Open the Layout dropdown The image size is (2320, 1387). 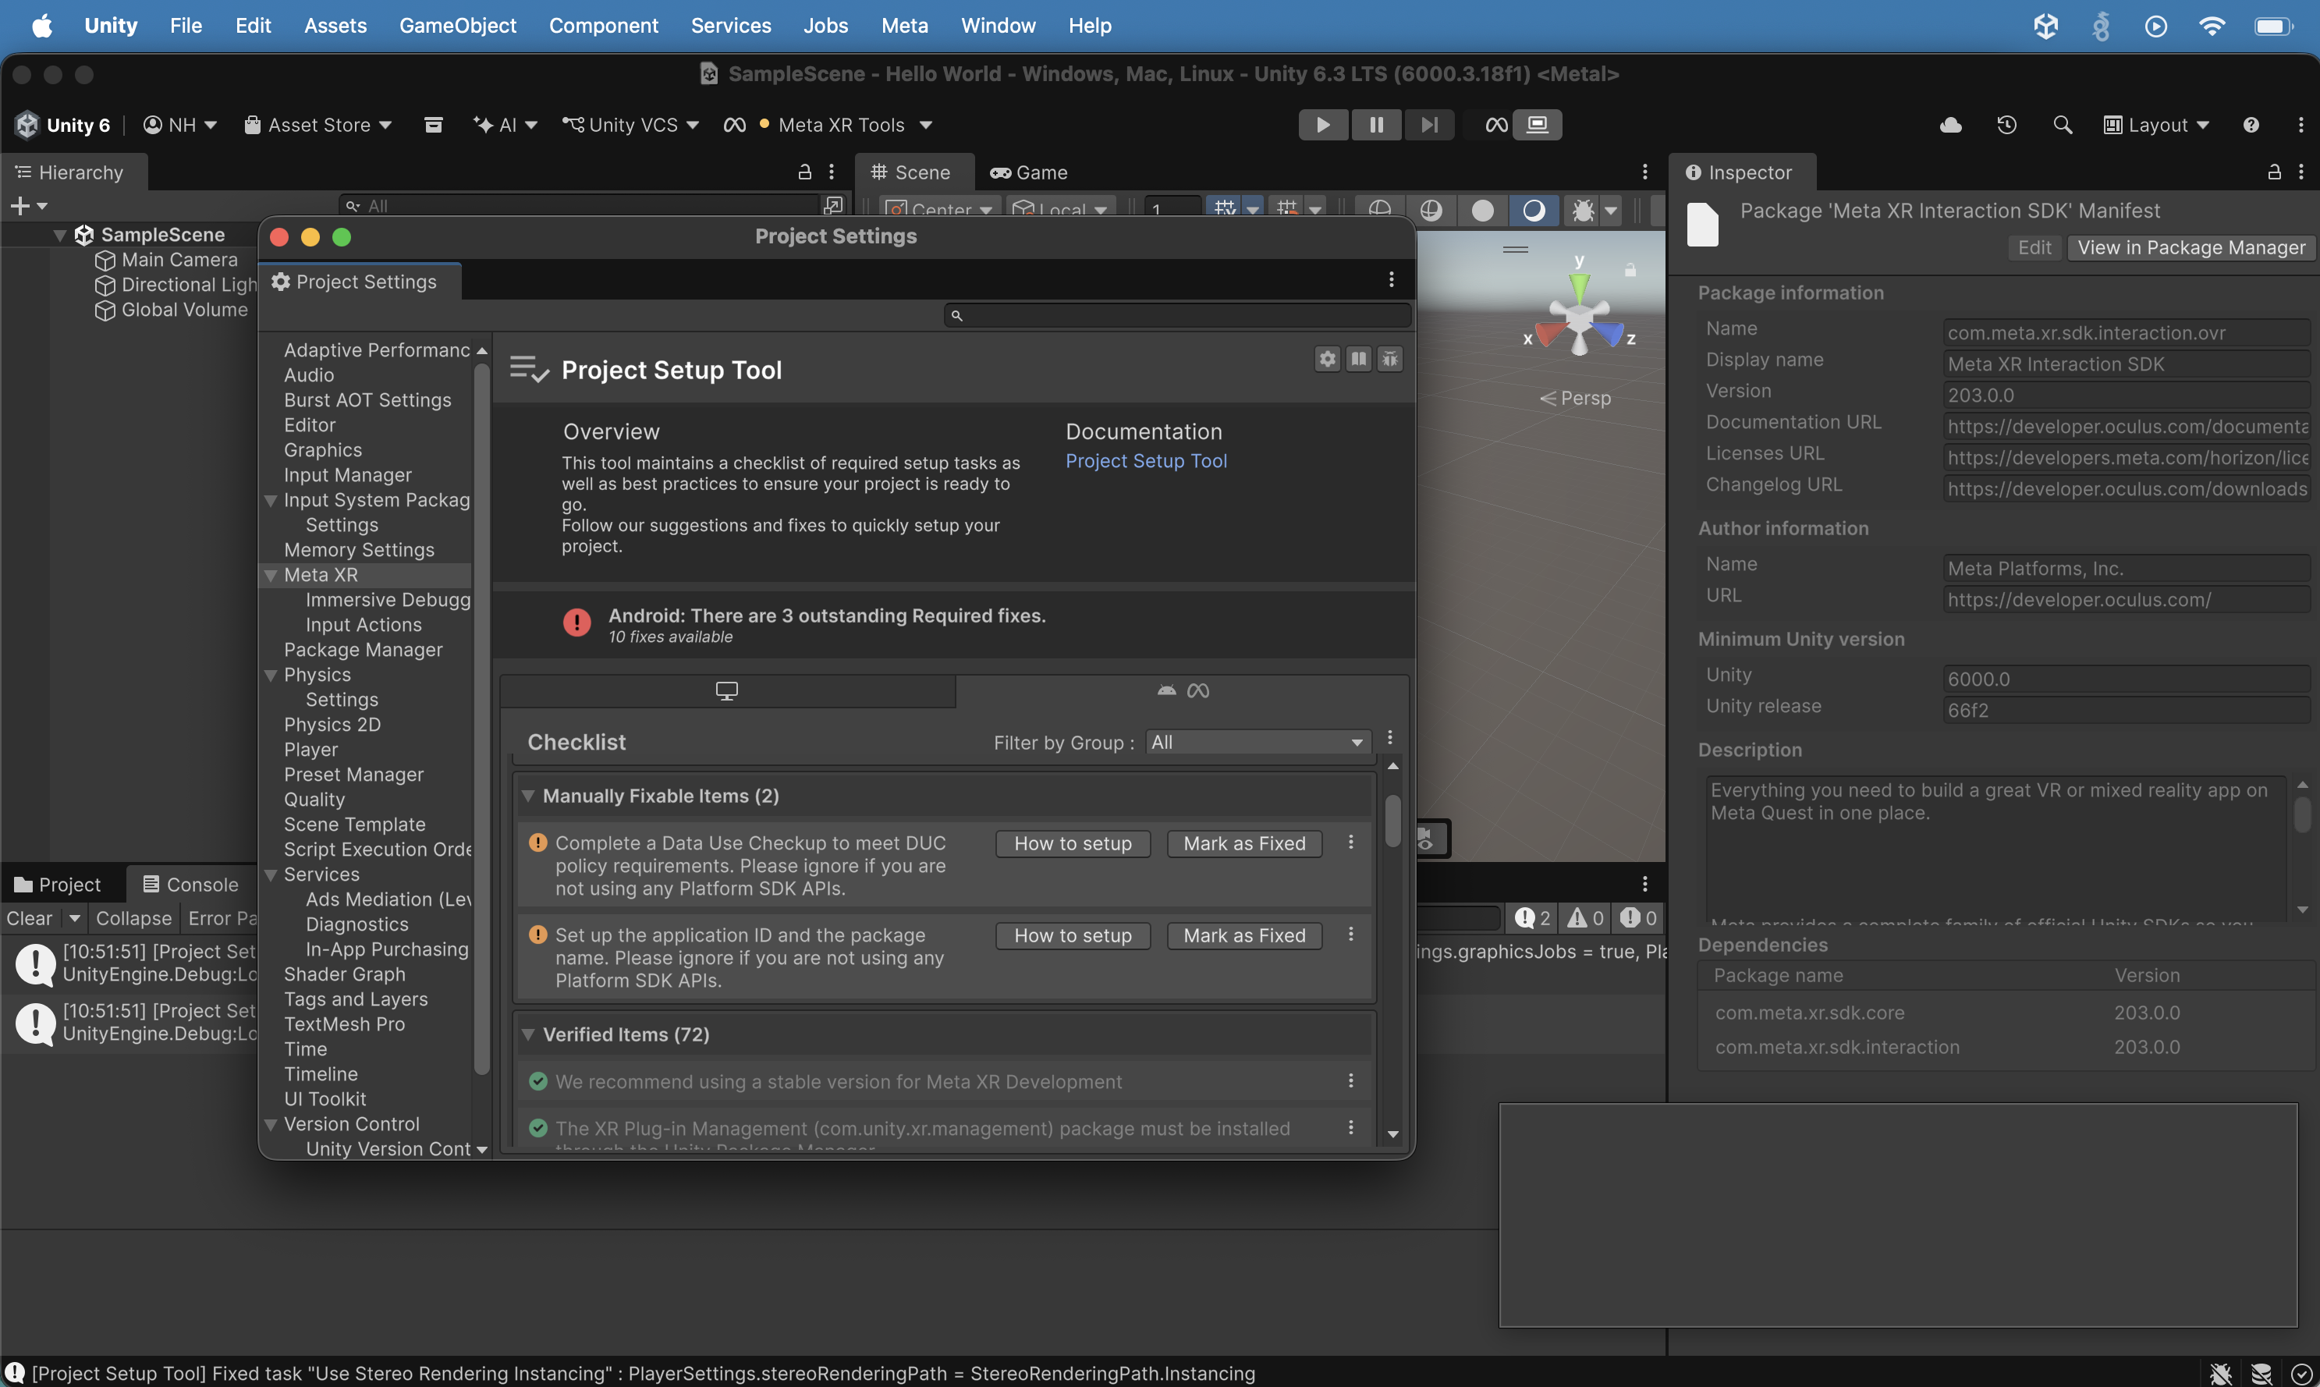click(2155, 124)
